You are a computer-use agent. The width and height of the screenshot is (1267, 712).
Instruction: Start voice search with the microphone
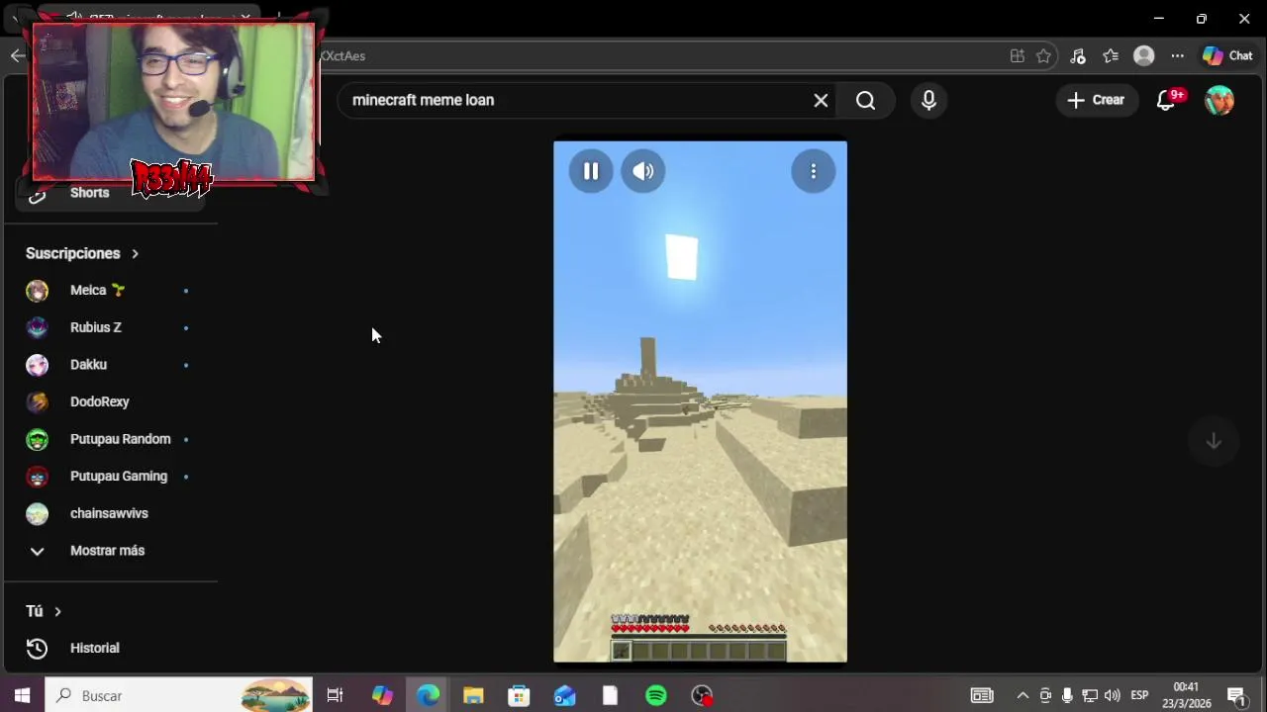coord(928,100)
